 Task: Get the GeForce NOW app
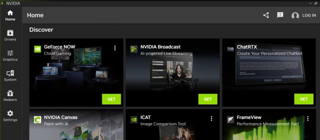(x=111, y=99)
